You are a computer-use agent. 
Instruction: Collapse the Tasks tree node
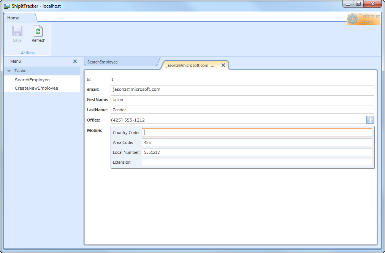pos(9,70)
